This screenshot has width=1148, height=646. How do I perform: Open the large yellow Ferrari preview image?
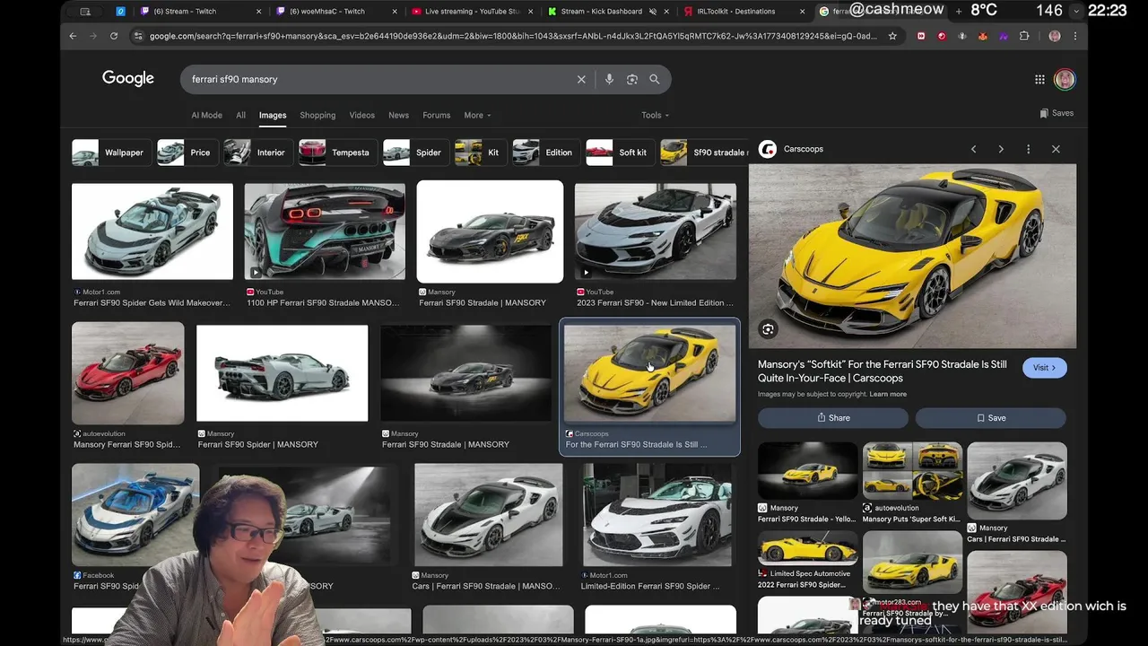tap(912, 256)
